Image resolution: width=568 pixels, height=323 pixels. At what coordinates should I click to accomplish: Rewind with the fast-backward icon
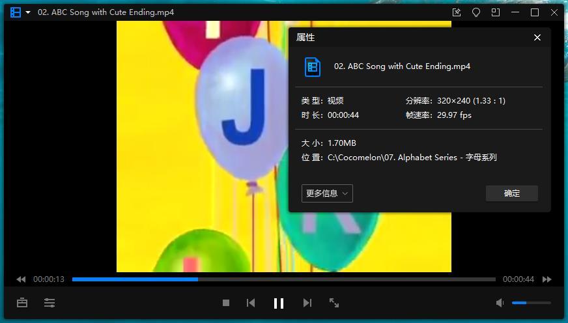(x=21, y=279)
